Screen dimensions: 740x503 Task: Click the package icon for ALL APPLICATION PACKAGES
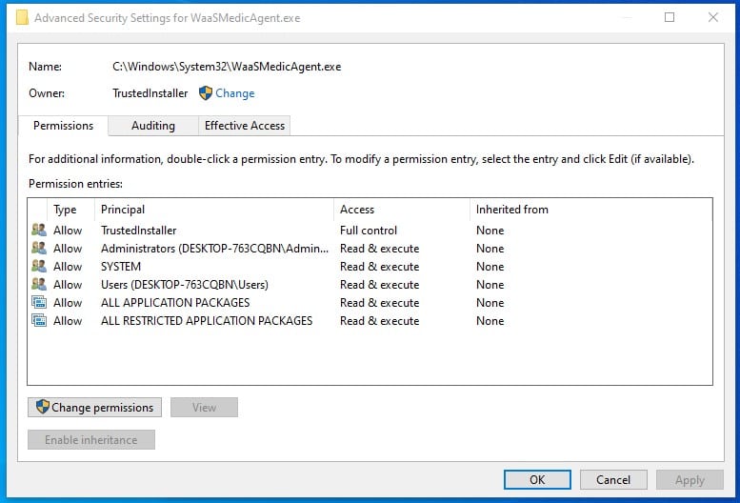(39, 302)
